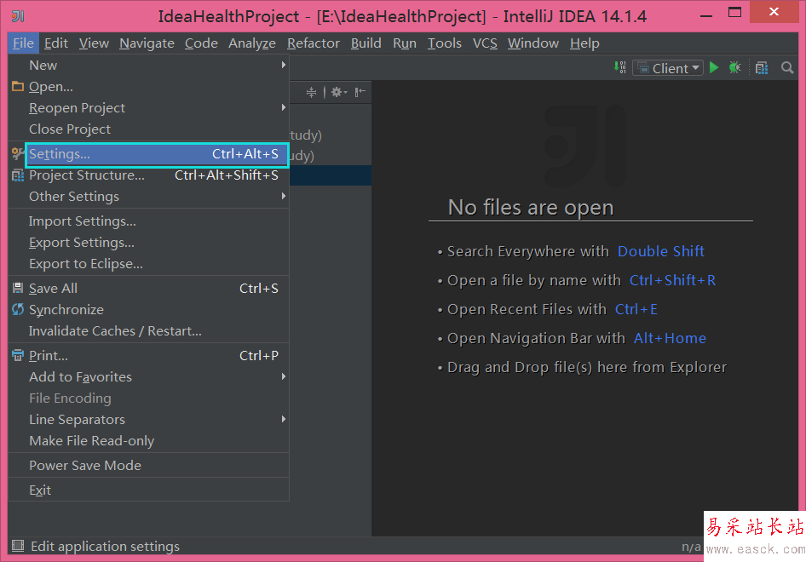Viewport: 806px width, 562px height.
Task: Toggle Make File Read-only
Action: click(92, 441)
